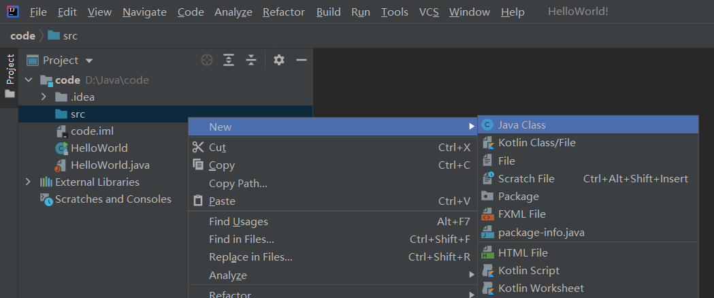Select Copy Path... in context menu

(333, 183)
